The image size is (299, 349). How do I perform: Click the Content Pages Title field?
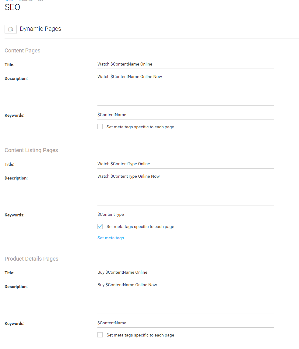point(186,64)
